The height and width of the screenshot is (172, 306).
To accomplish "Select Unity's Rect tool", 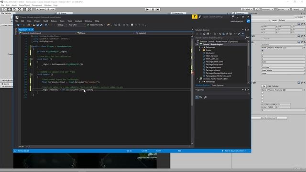I will pos(25,10).
